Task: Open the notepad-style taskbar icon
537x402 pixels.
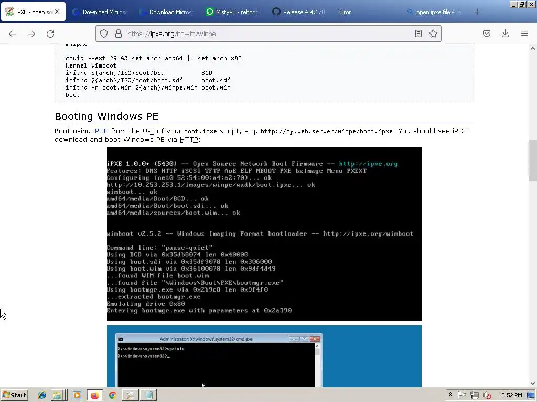Action: 148,396
